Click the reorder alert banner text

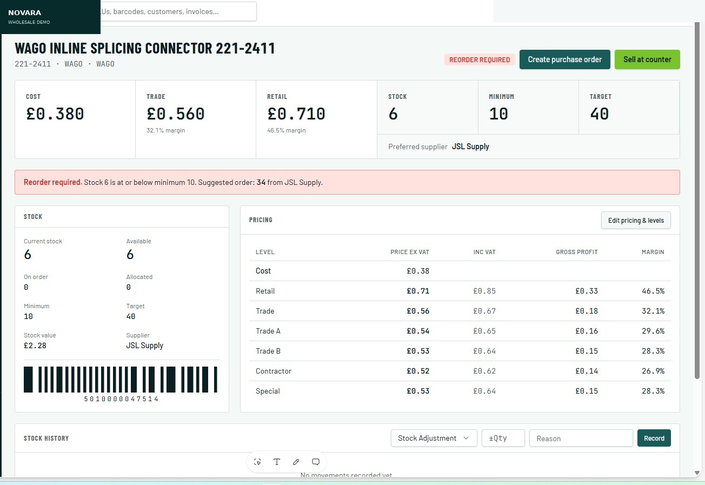[173, 182]
